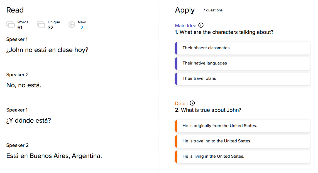
Task: Click the Detail label
Action: coord(181,103)
